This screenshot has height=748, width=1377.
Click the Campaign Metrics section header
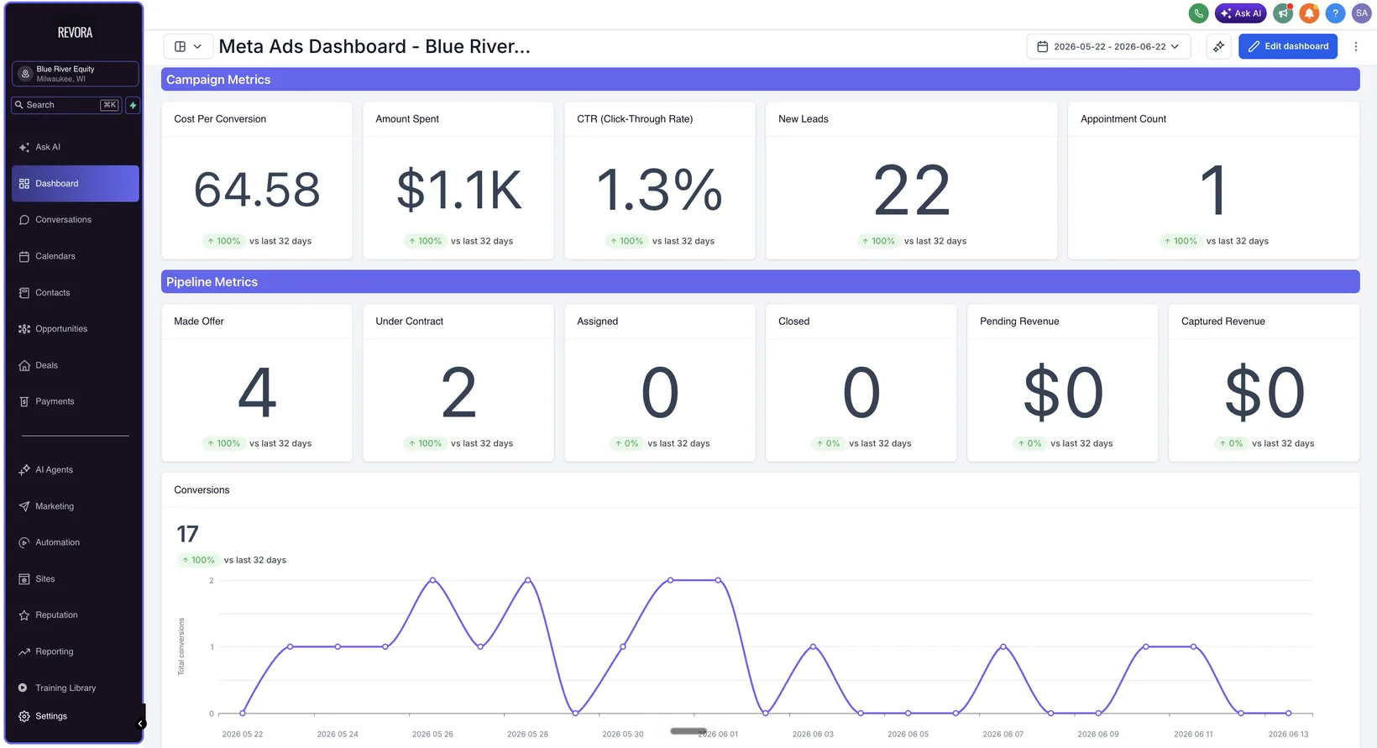[760, 80]
